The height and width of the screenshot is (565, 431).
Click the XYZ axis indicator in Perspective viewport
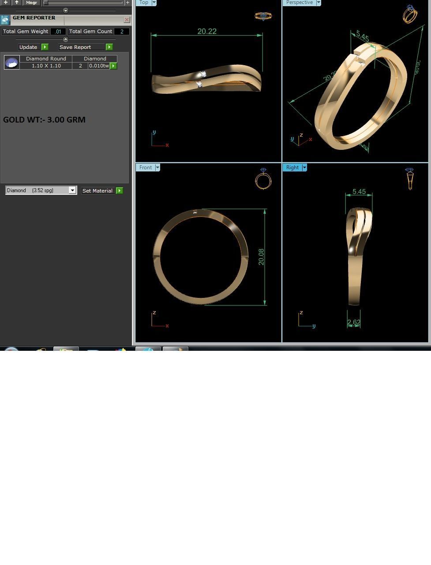coord(301,139)
